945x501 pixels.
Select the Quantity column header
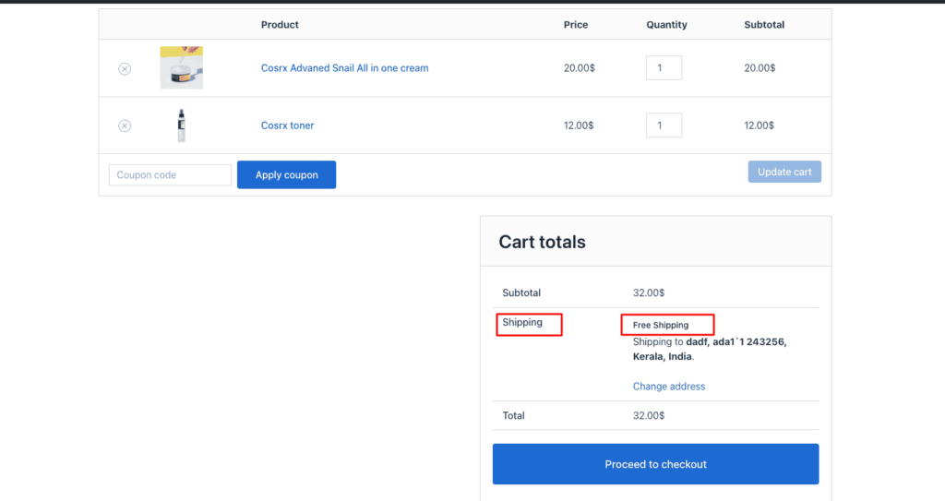[666, 25]
